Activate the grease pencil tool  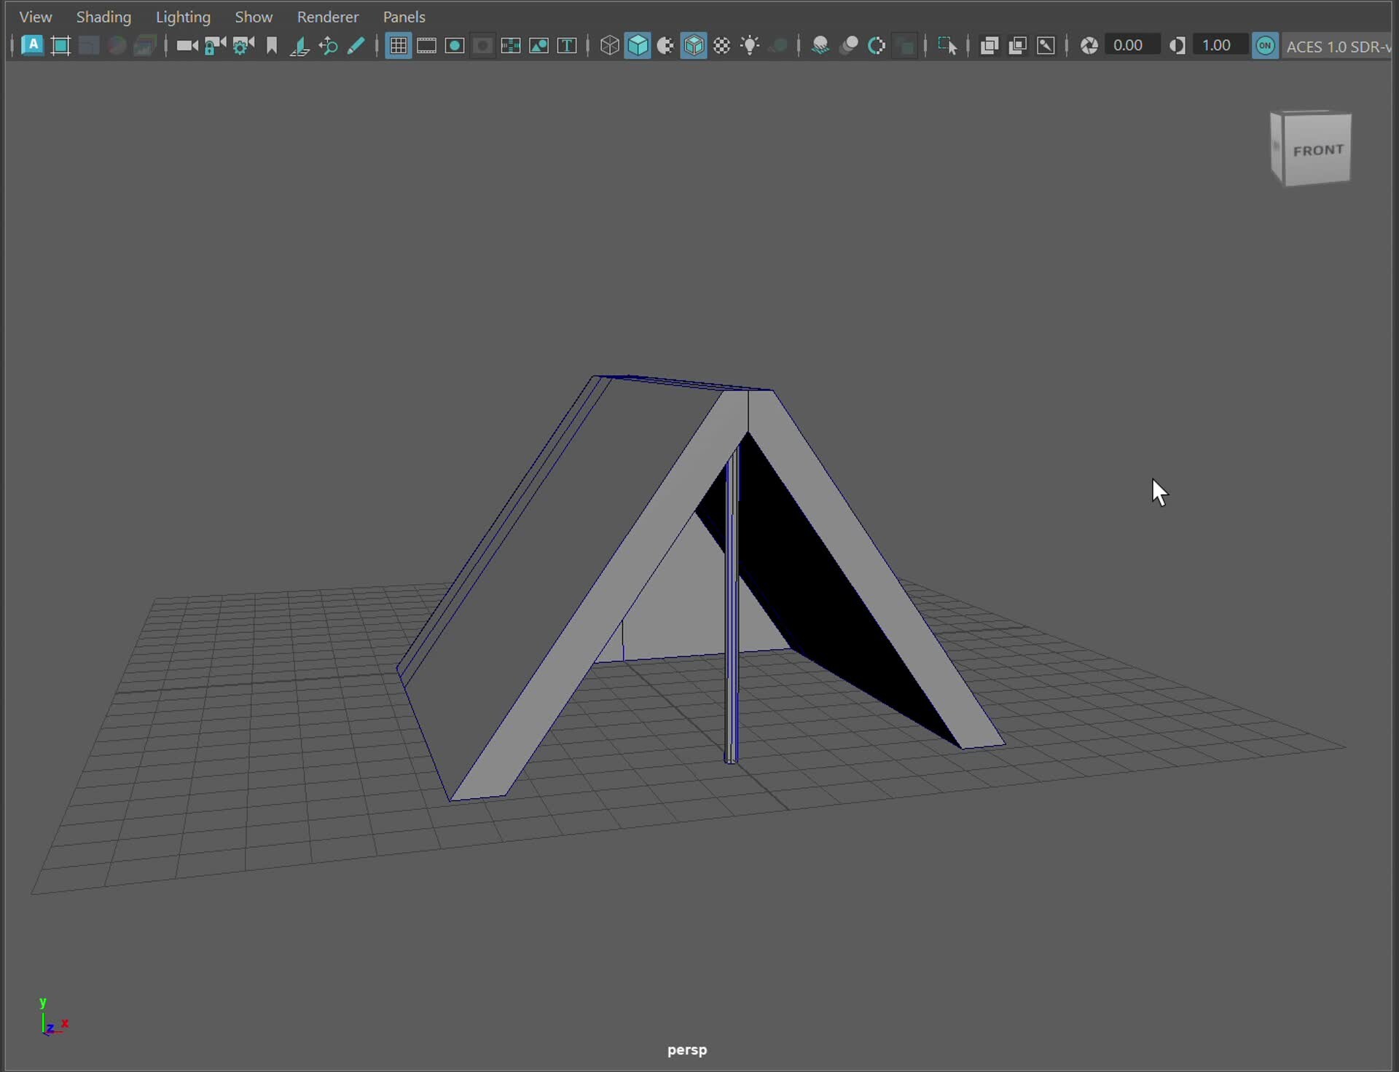click(x=356, y=45)
